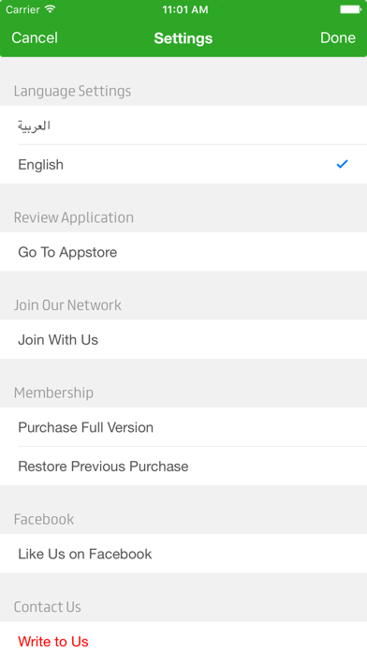Open Go To Appstore row
This screenshot has width=367, height=652.
point(183,252)
